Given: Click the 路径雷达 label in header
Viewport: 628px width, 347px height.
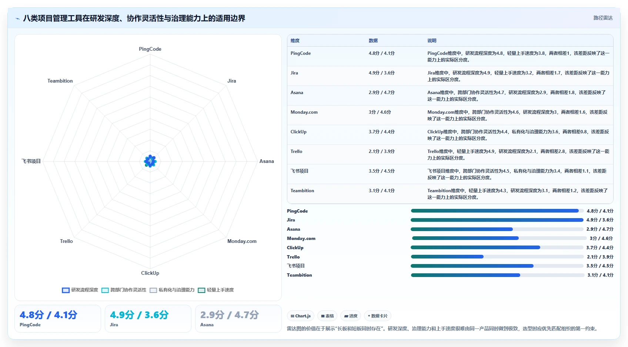Looking at the screenshot, I should point(603,18).
